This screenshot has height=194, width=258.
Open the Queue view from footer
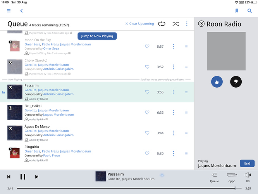point(214,178)
